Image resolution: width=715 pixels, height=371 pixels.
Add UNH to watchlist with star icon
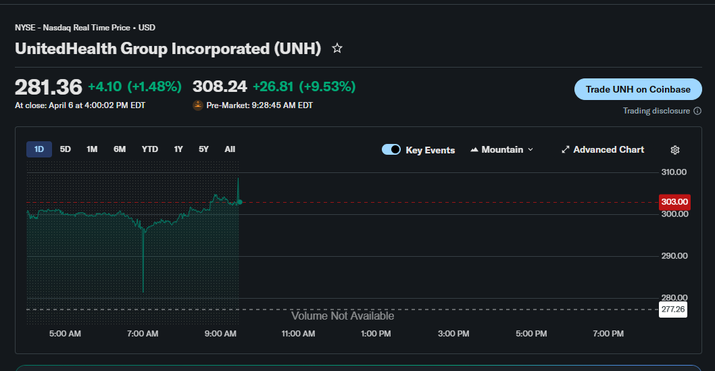tap(337, 48)
